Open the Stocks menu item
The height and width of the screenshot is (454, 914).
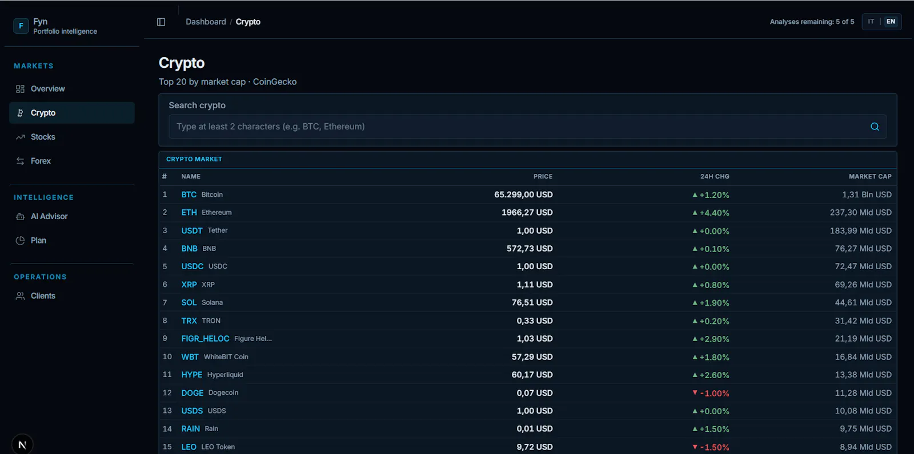(72, 137)
